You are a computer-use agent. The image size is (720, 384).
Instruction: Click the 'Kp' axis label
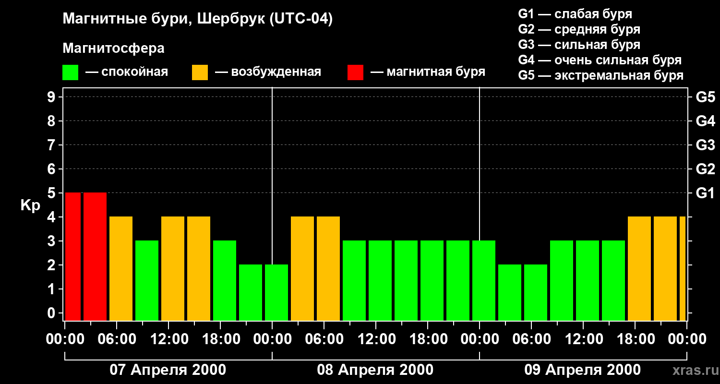(x=30, y=205)
